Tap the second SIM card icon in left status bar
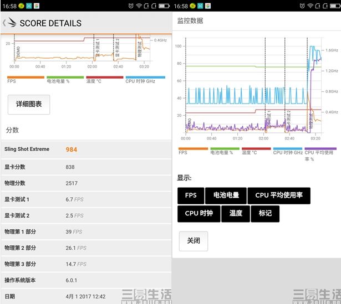This screenshot has width=341, height=304. [x=154, y=6]
